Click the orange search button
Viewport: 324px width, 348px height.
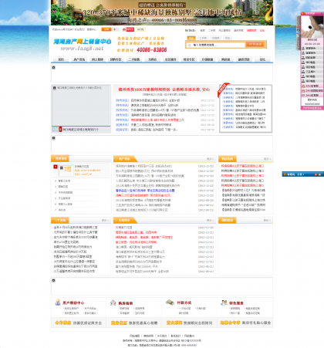click(x=255, y=45)
